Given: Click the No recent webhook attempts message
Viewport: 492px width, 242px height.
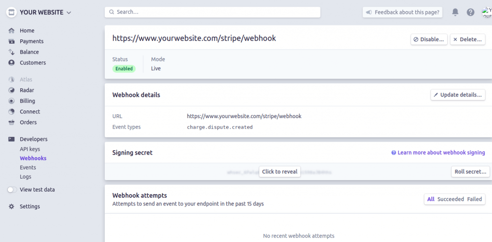Looking at the screenshot, I should (x=299, y=236).
